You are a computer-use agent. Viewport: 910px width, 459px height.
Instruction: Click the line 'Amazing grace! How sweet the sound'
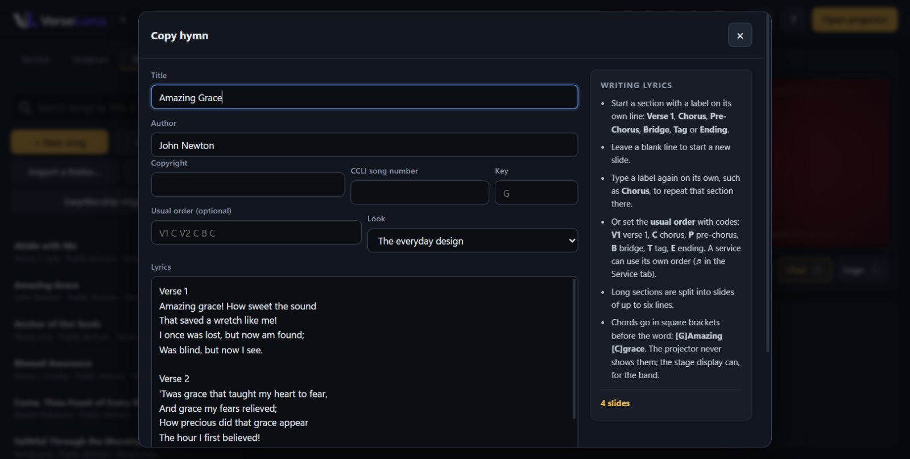click(238, 306)
